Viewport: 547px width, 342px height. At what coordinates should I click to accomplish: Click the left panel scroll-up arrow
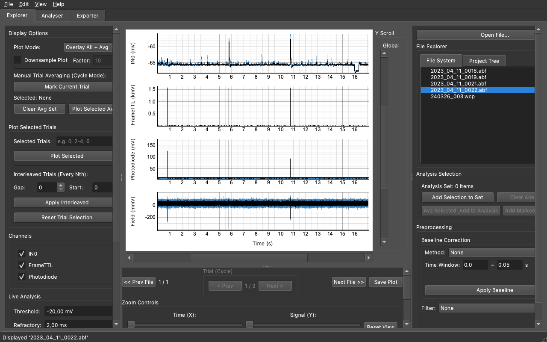point(116,29)
